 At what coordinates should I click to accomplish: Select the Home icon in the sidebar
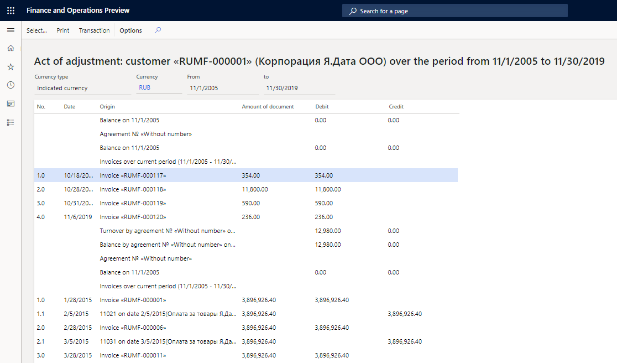tap(10, 48)
